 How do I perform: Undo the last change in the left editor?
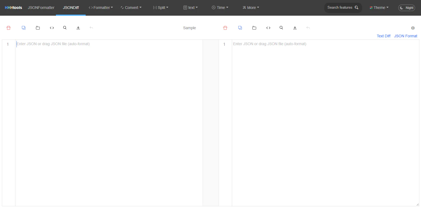[91, 28]
